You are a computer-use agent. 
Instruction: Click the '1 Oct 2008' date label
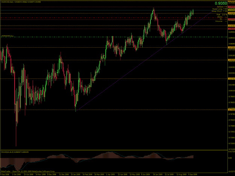[x=16, y=174]
